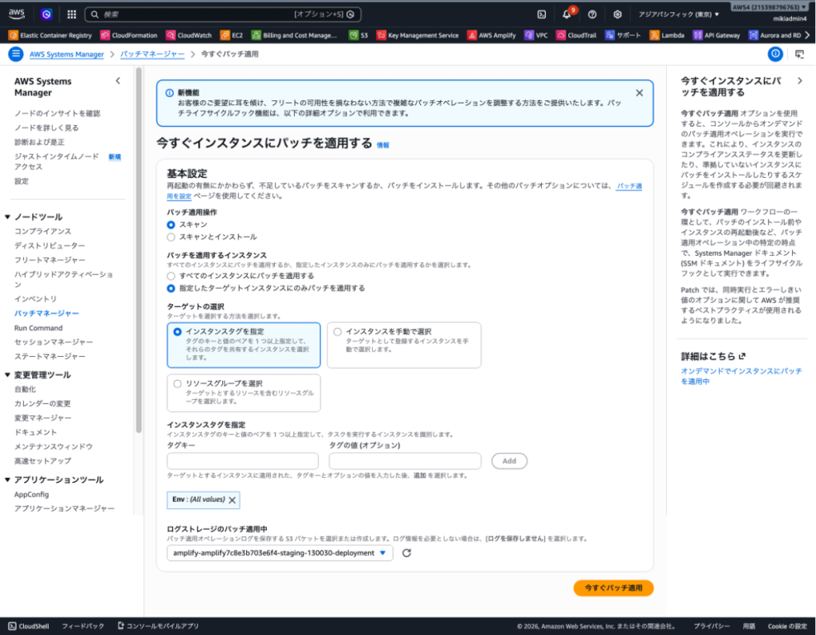Click the blue info panel icon
This screenshot has height=635, width=816.
775,53
